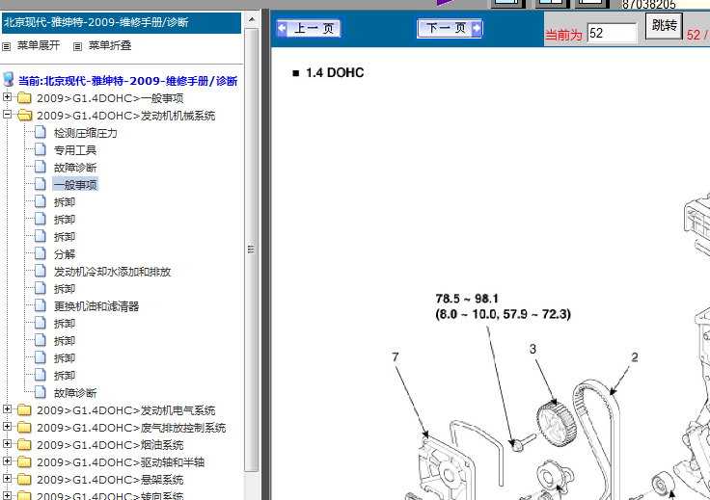Select 2009>G1.4DOHC>驱动轴和半轴 folder label

(121, 462)
